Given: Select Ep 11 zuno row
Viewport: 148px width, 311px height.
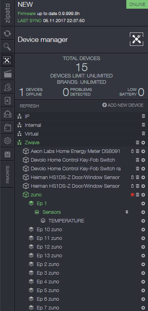Looking at the screenshot, I should tap(49, 238).
